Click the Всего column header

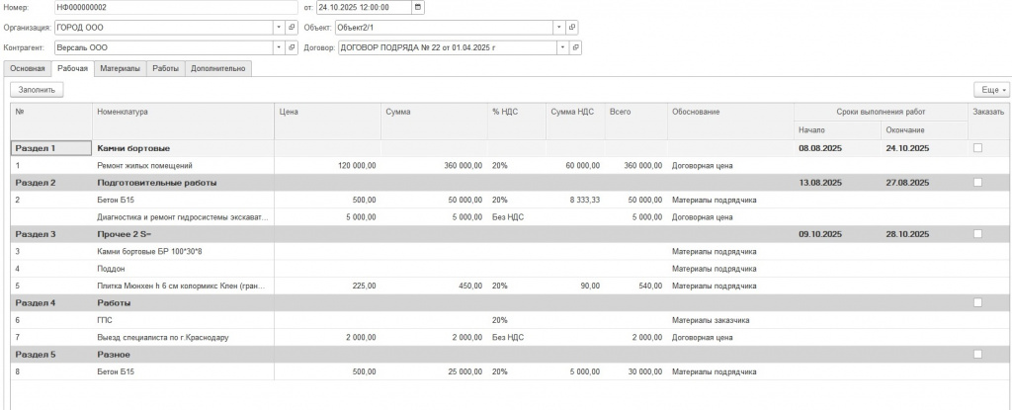635,121
